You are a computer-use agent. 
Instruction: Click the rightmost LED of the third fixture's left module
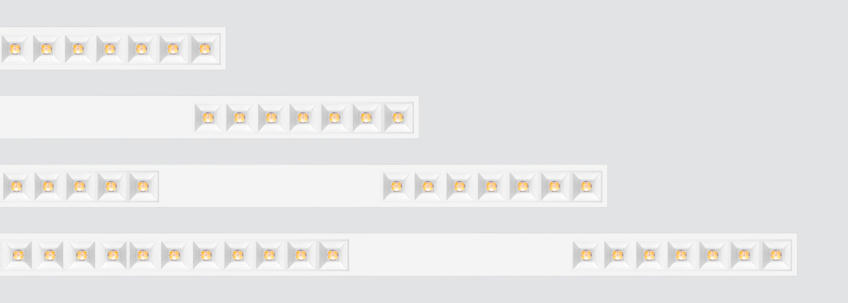click(x=143, y=186)
